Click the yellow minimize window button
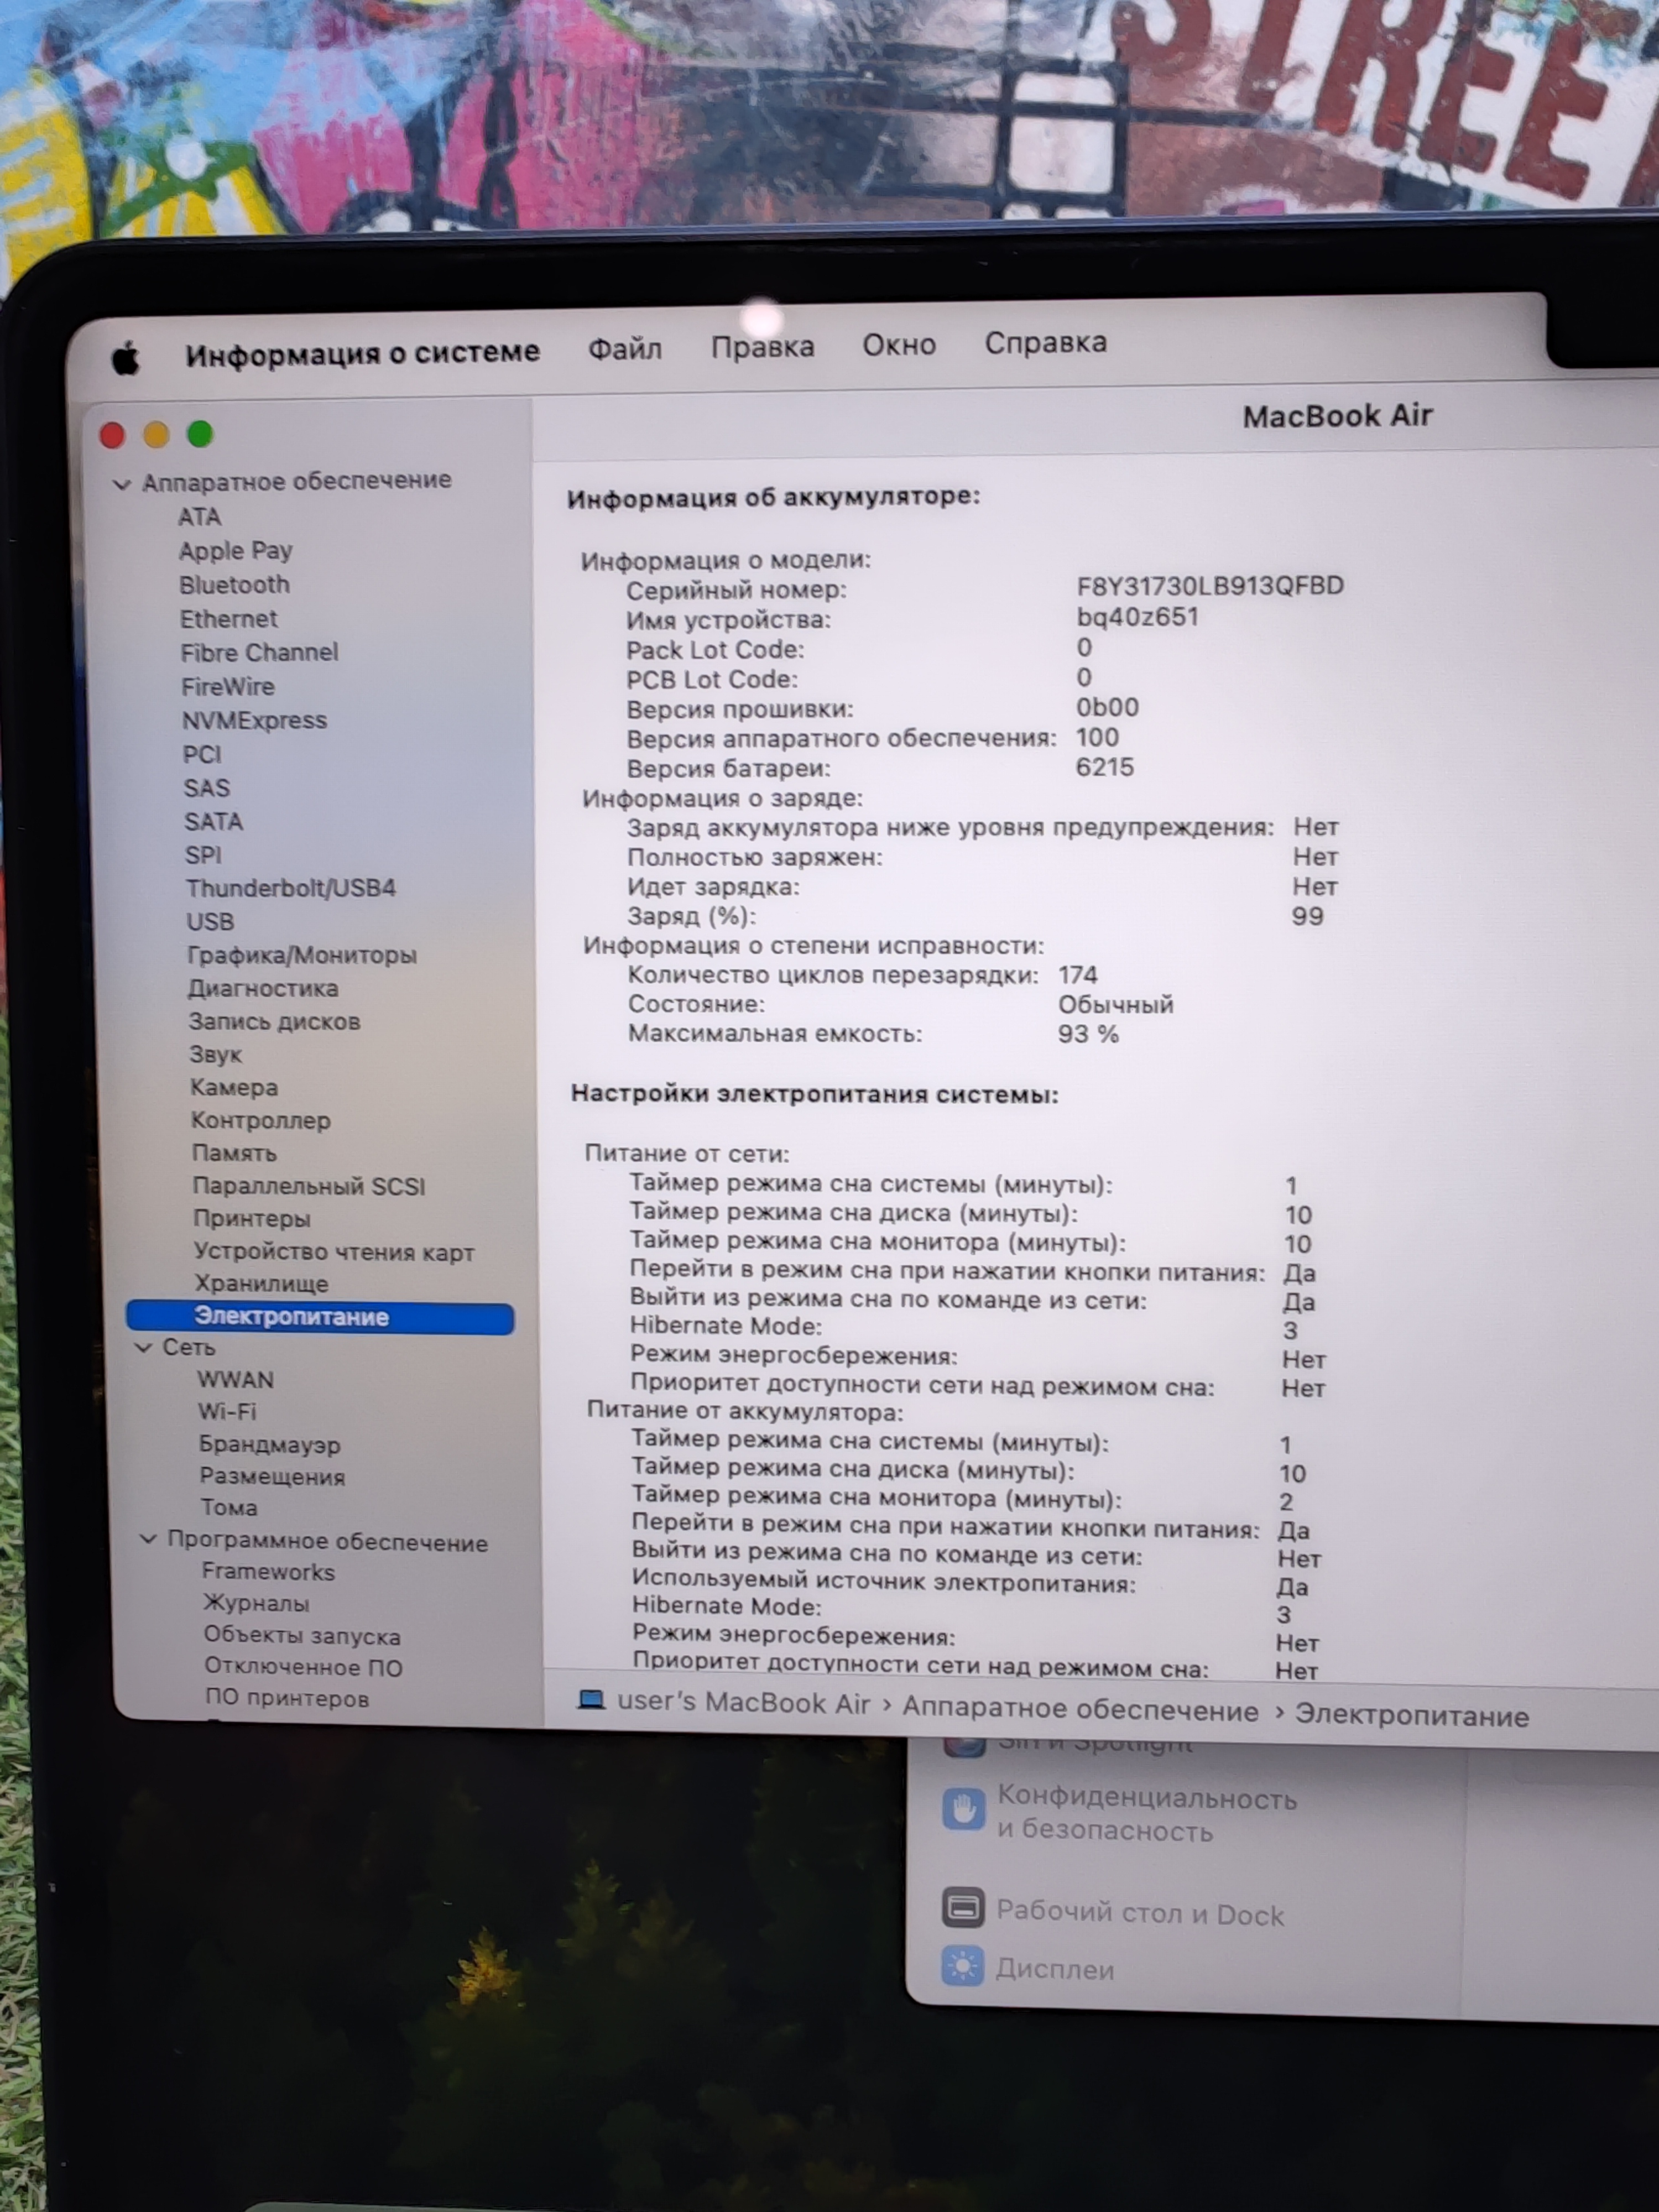Screen dimensions: 1659x2212 156,434
